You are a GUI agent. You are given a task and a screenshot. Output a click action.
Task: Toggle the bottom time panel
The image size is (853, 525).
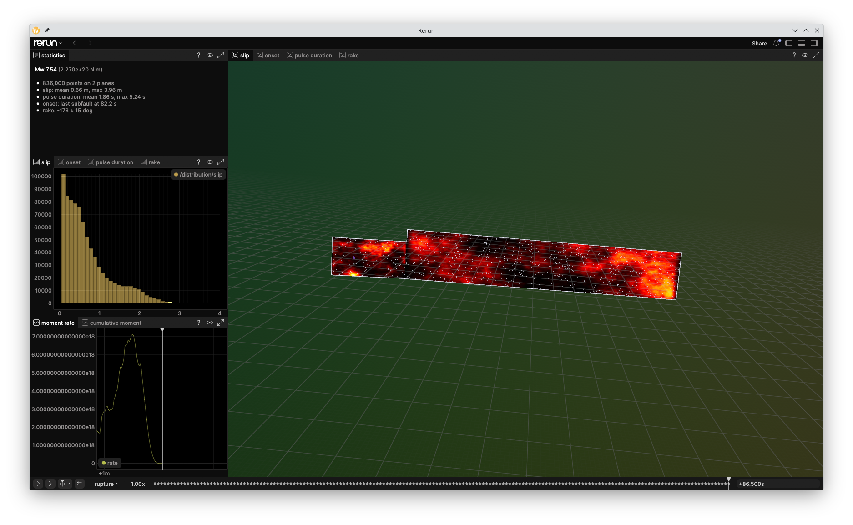(802, 43)
